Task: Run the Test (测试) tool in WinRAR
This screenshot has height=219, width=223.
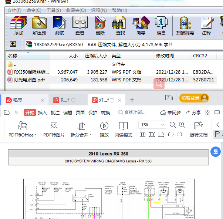Action: (59, 26)
